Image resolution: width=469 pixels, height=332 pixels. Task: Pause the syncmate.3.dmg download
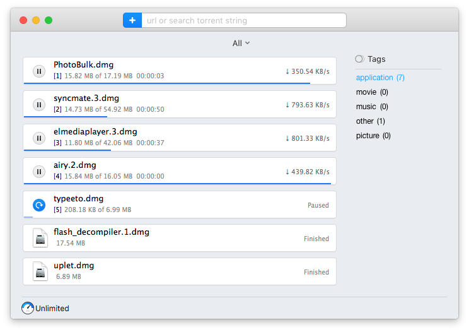[39, 105]
